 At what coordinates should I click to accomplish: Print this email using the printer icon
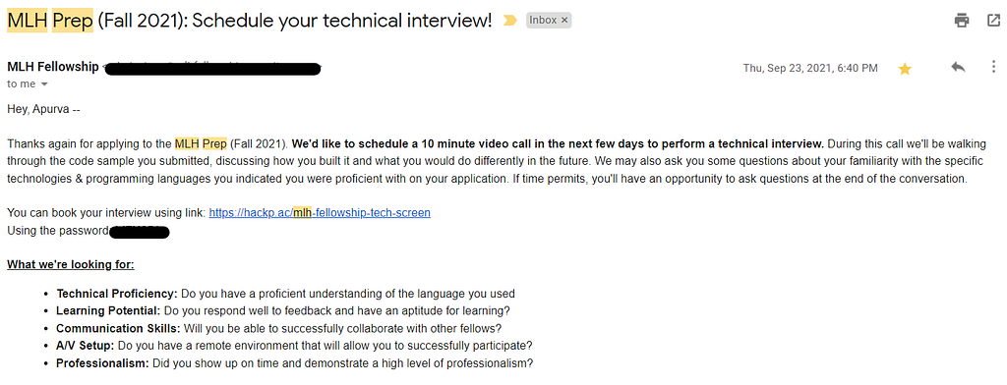(x=962, y=21)
